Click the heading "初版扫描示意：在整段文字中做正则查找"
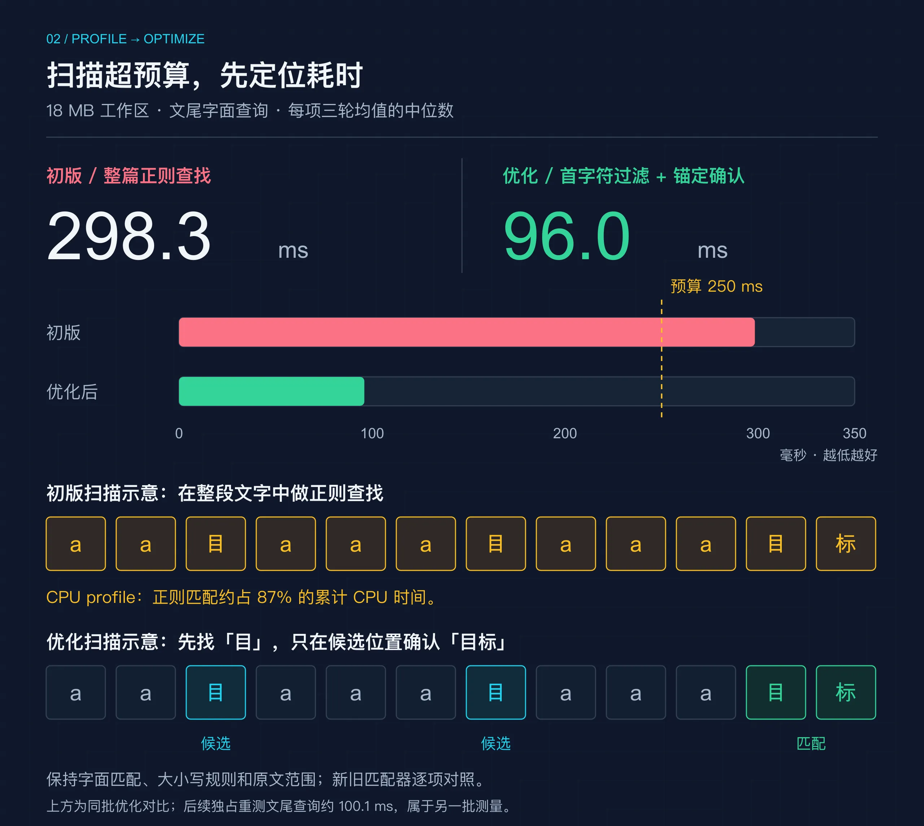The width and height of the screenshot is (924, 826). pyautogui.click(x=215, y=494)
